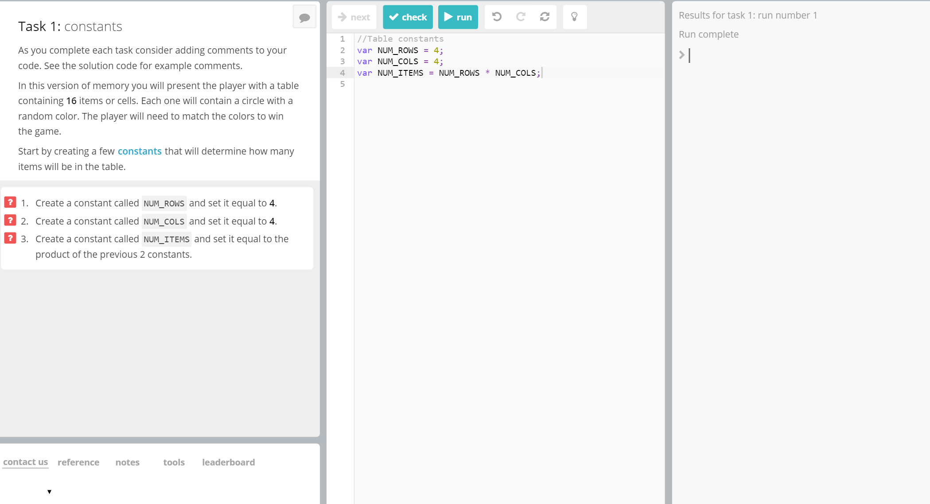Open the lightbulb hint icon
Screen dimensions: 930x504
pos(575,17)
